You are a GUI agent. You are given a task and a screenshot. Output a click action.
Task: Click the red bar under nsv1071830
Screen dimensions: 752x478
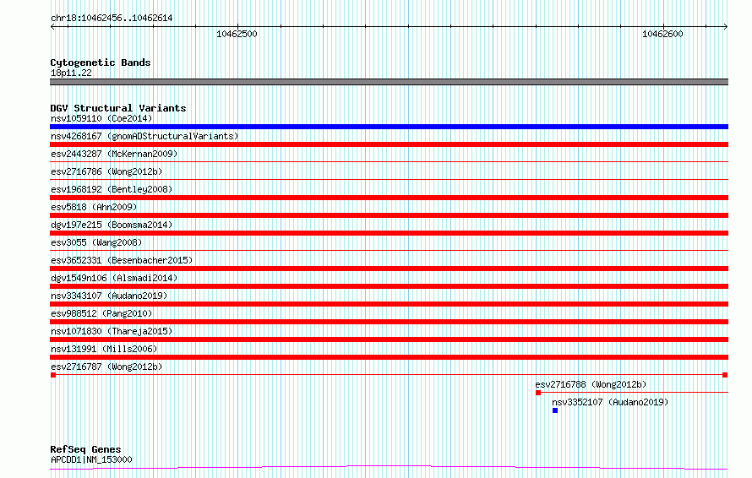coord(389,339)
